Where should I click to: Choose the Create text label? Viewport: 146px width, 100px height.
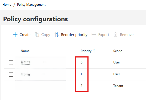[25, 35]
